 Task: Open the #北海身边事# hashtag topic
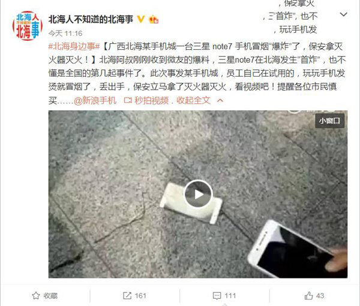coord(74,47)
